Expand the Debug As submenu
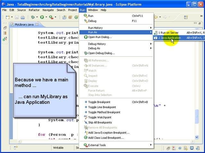This screenshot has height=153, width=205. click(x=116, y=48)
